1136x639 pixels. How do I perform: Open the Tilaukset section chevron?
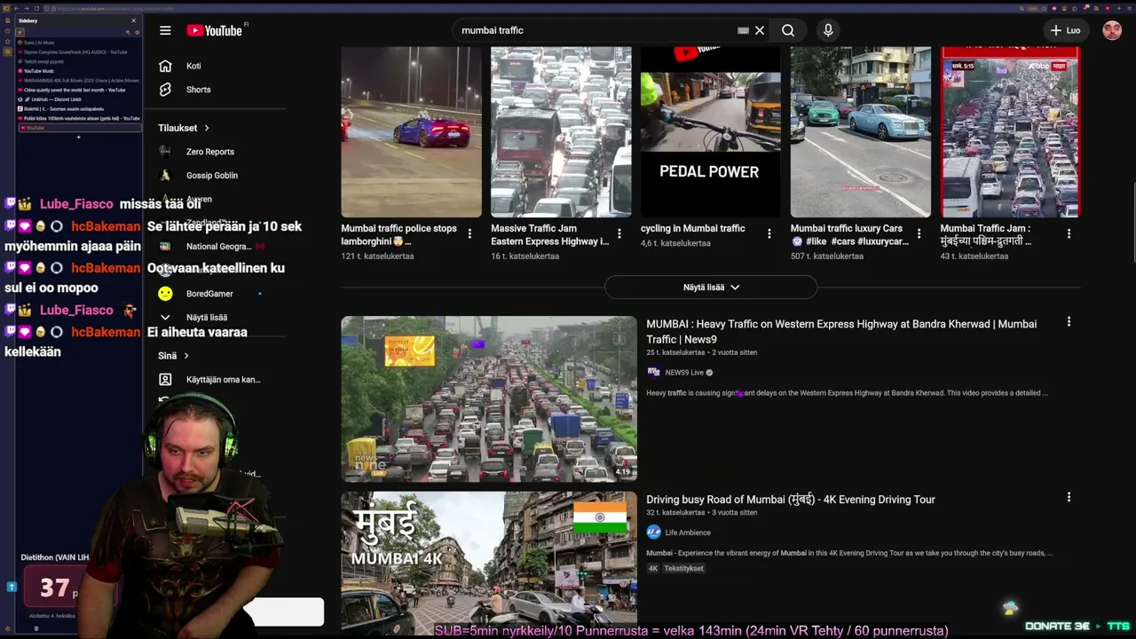207,128
